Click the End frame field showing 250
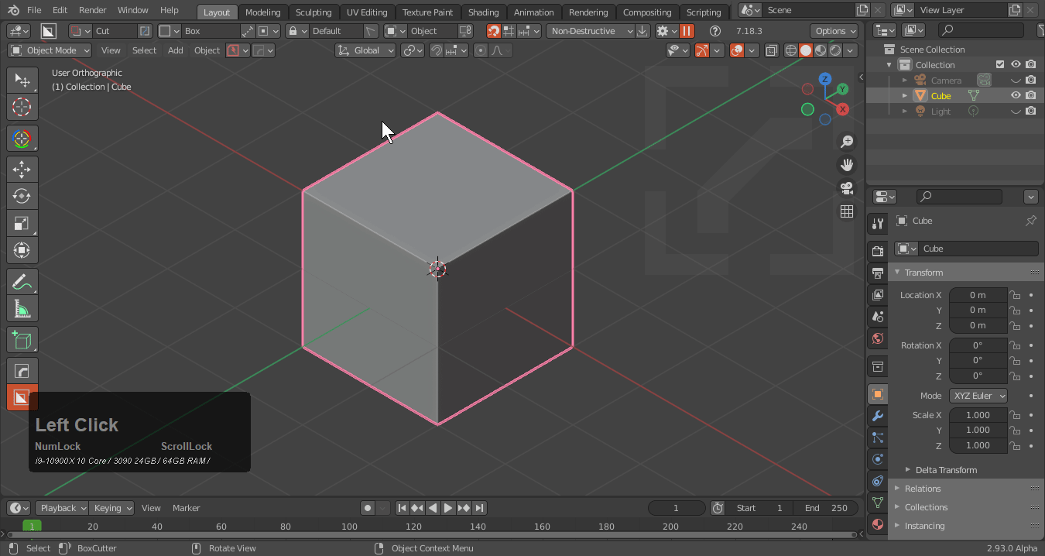The height and width of the screenshot is (556, 1045). click(825, 508)
